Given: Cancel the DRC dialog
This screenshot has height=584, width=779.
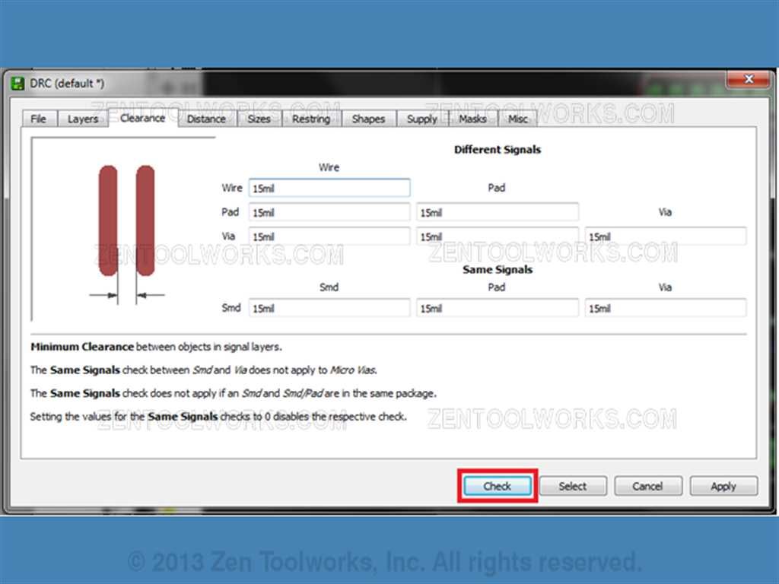Looking at the screenshot, I should 648,486.
